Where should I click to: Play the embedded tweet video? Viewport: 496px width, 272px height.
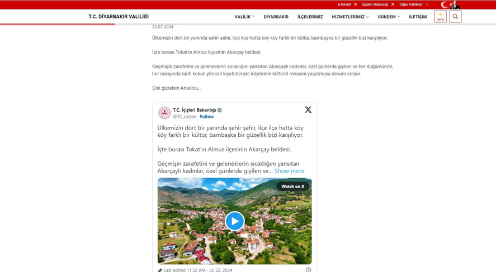[x=235, y=221]
